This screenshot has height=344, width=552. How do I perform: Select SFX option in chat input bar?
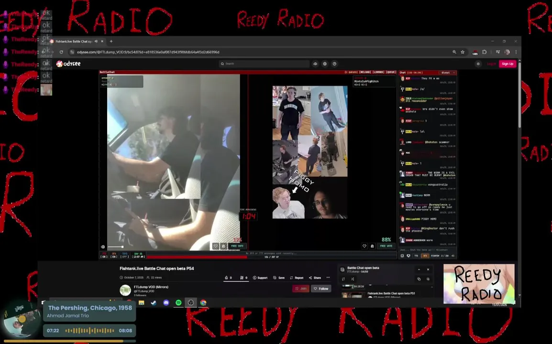coord(425,256)
